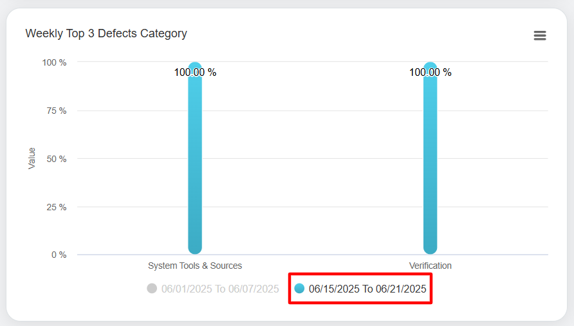Click the 25 % y-axis tick label
Viewport: 574px width, 326px height.
(55, 207)
